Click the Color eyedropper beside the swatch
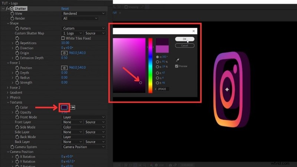This screenshot has height=167, width=297. 72,107
